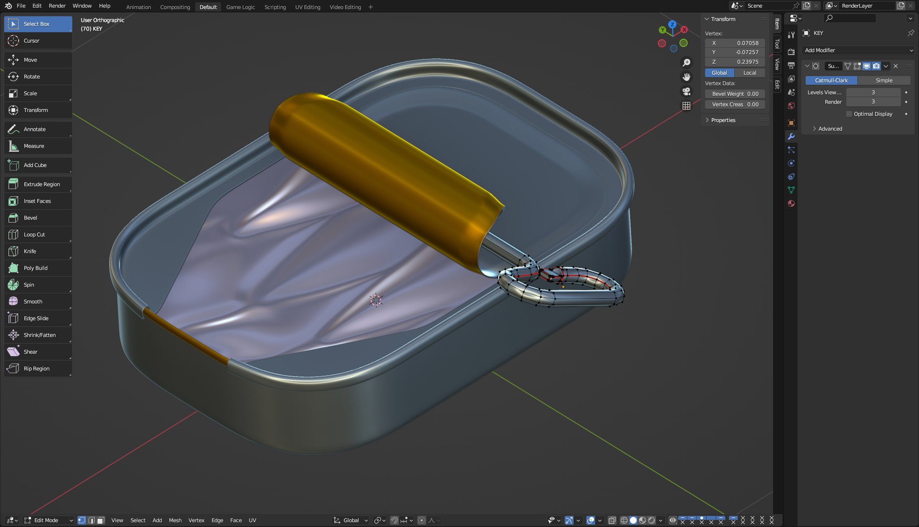Choose the Inset Faces tool
Image resolution: width=919 pixels, height=527 pixels.
38,201
